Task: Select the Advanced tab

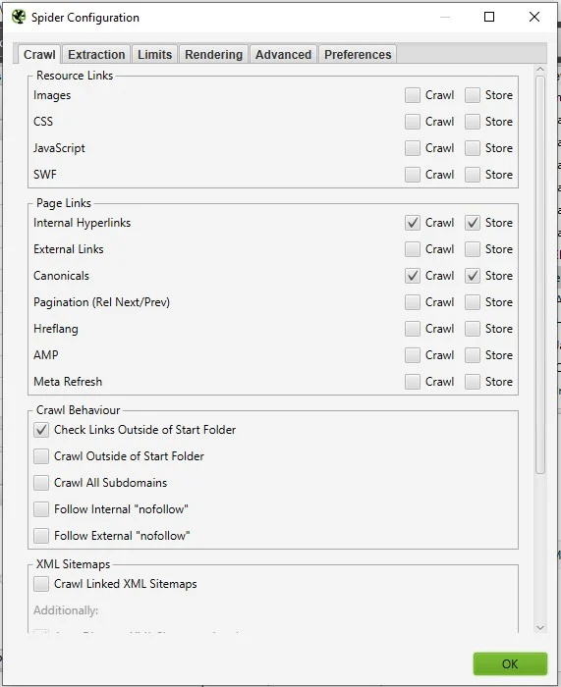Action: click(283, 54)
